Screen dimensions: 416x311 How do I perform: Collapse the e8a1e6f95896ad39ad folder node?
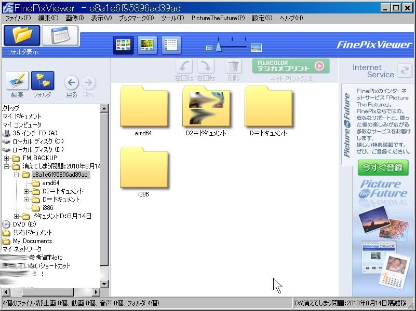tap(16, 175)
